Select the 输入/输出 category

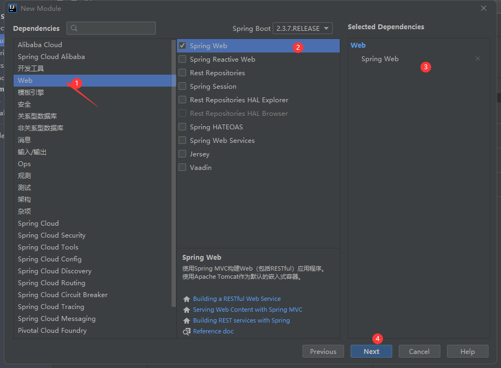click(x=93, y=152)
